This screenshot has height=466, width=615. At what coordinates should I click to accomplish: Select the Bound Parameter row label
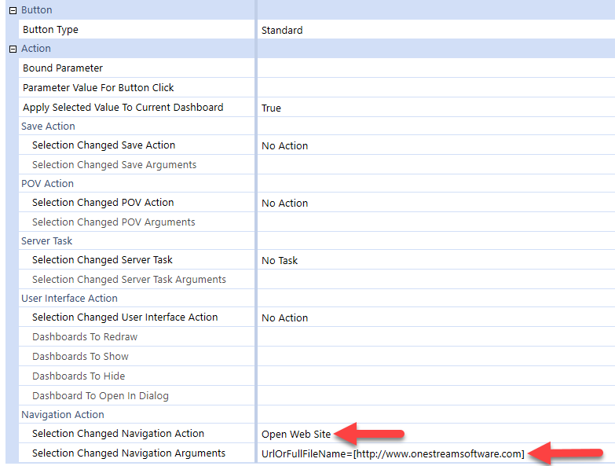pyautogui.click(x=63, y=68)
